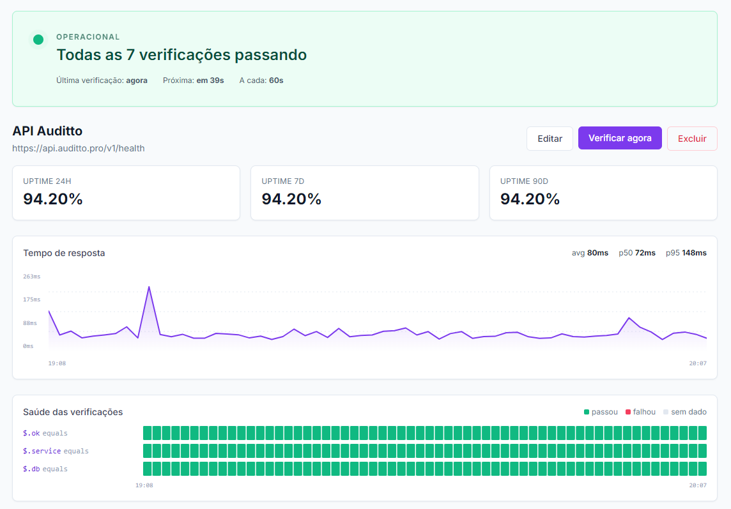Click health grid's 20:07 end time
The width and height of the screenshot is (731, 509).
697,485
